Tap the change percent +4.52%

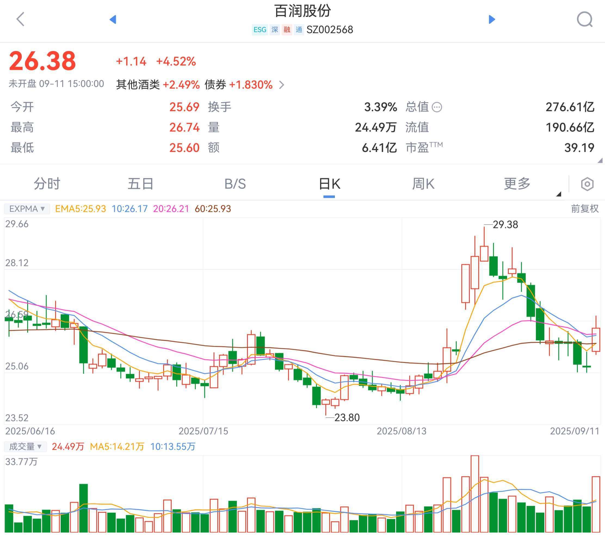(176, 61)
